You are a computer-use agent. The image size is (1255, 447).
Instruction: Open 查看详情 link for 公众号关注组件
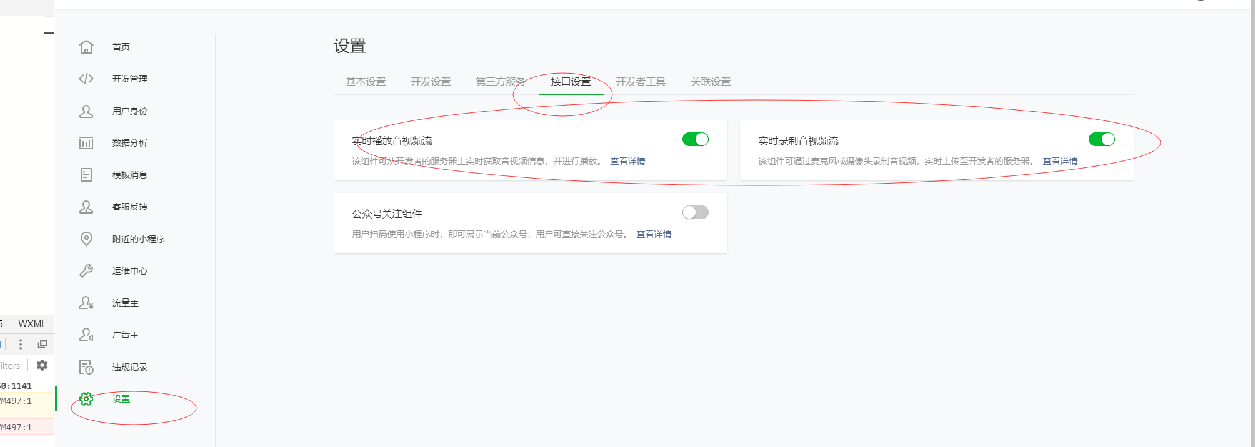654,234
